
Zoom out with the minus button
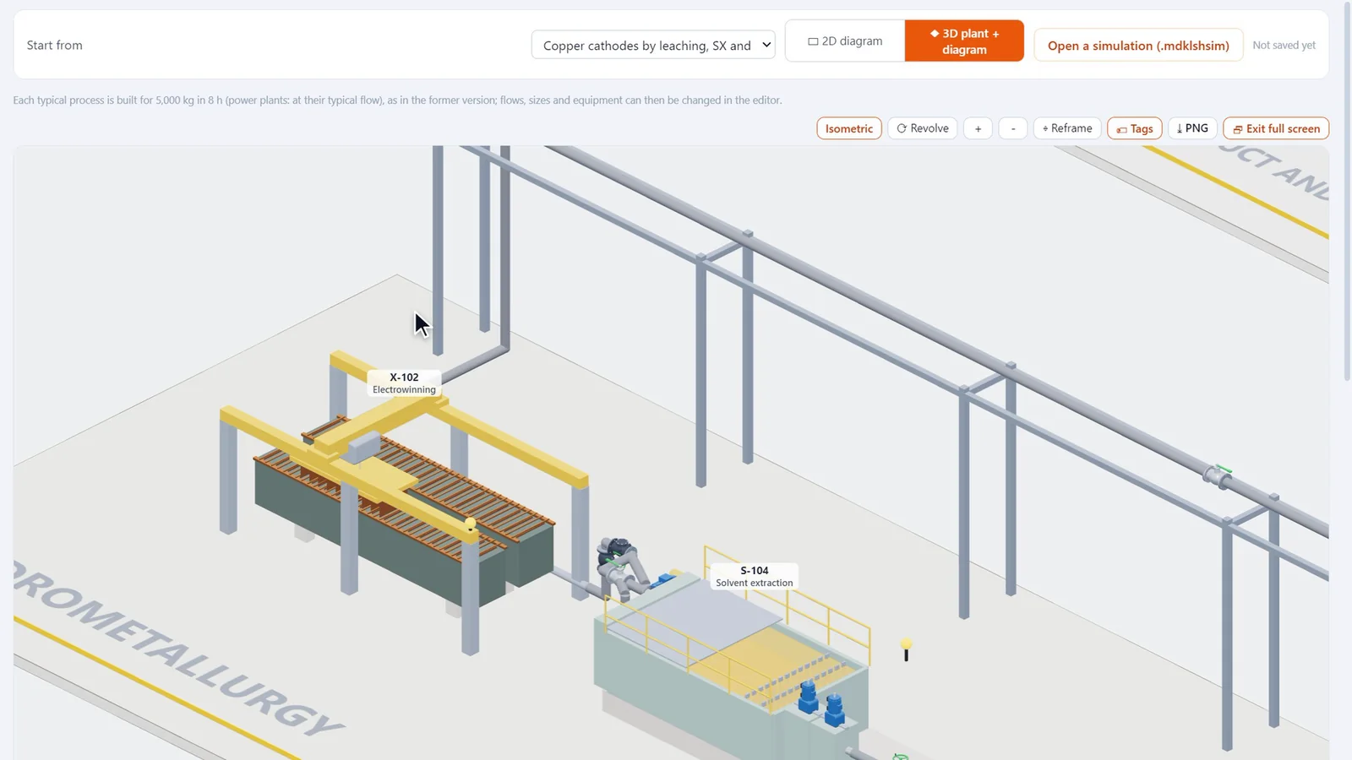[x=1013, y=128]
